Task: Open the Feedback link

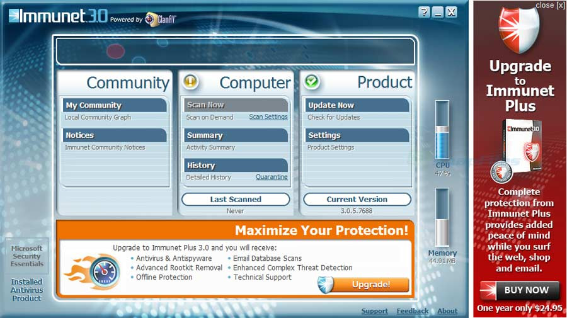Action: point(413,311)
